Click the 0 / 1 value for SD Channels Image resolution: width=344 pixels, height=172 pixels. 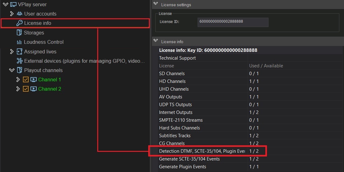[254, 73]
